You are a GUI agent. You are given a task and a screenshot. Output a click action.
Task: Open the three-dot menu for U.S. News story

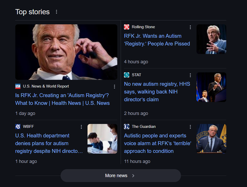114,87
